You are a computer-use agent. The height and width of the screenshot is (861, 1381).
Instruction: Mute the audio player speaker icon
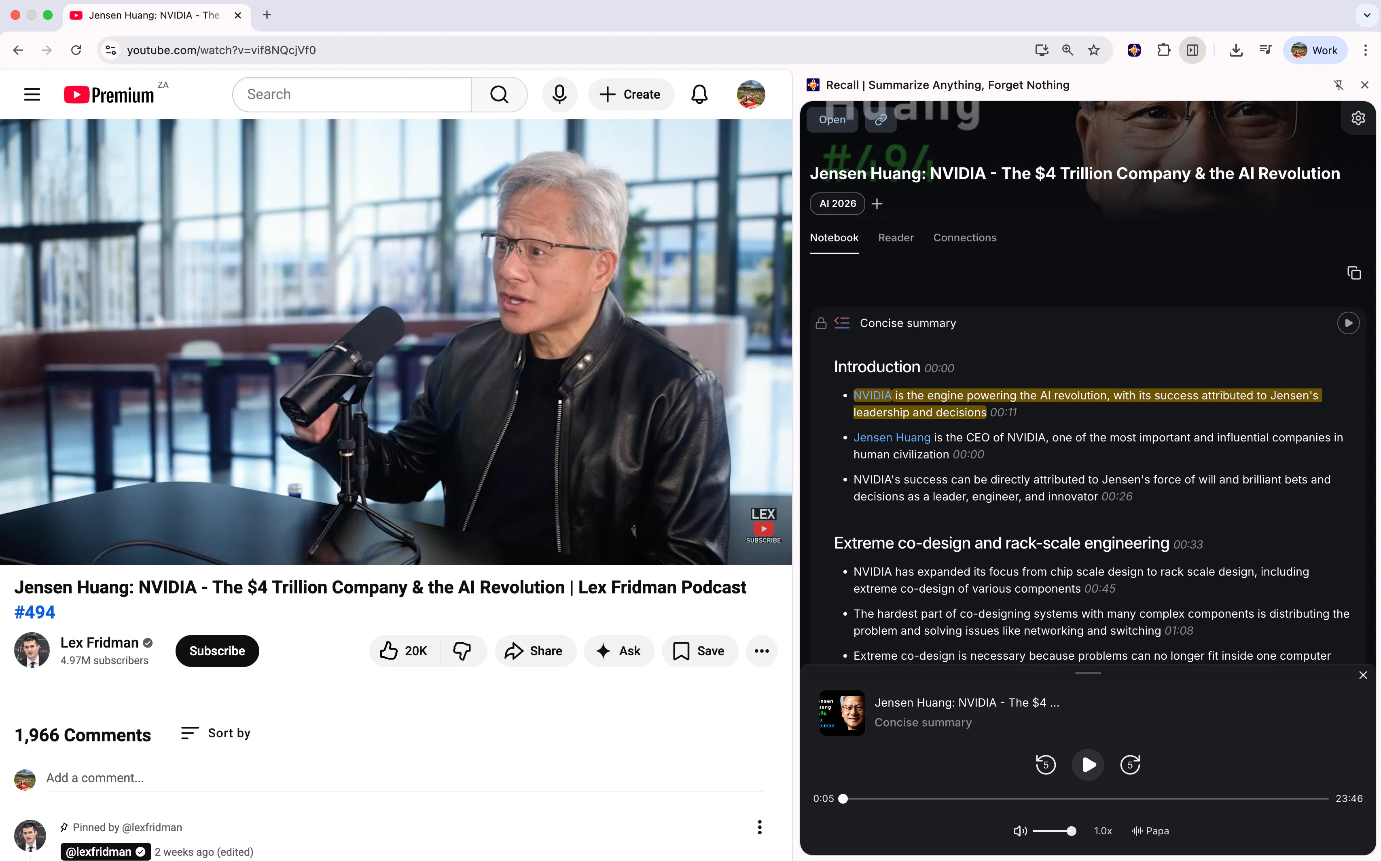point(1019,831)
